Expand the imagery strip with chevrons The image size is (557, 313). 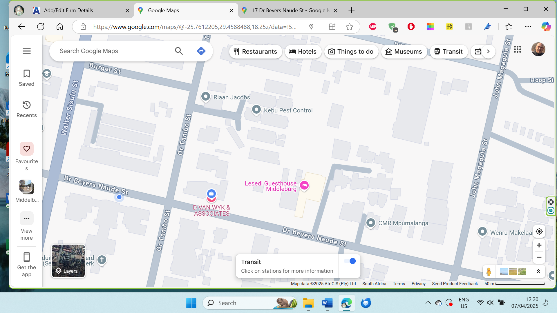(538, 272)
